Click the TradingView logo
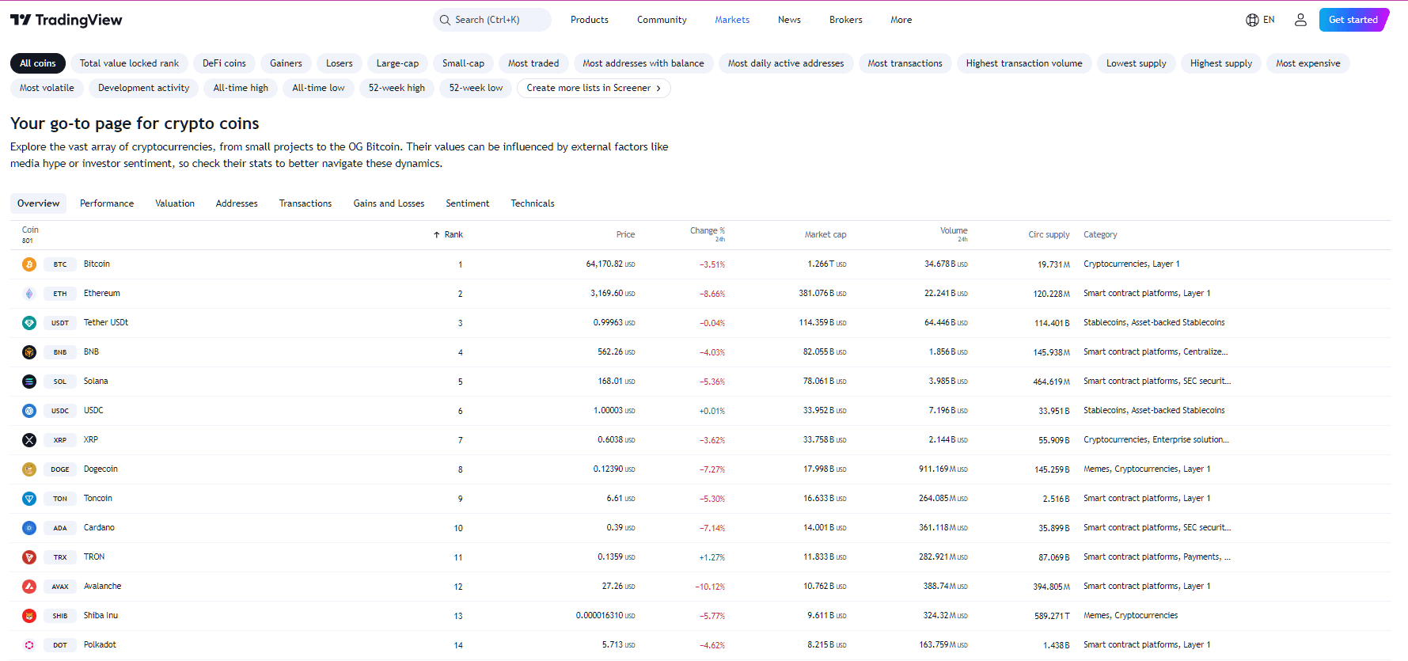Screen dimensions: 1408x661 pos(66,20)
